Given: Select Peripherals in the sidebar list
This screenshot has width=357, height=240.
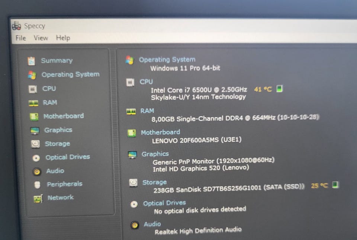Looking at the screenshot, I should click(65, 184).
